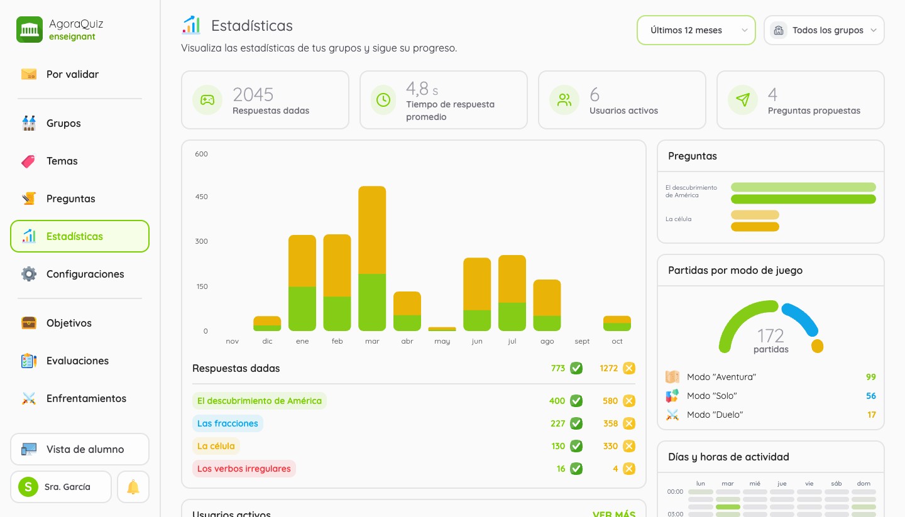Screen dimensions: 905x517
Task: Click the Sra. García avatar icon
Action: tap(28, 487)
